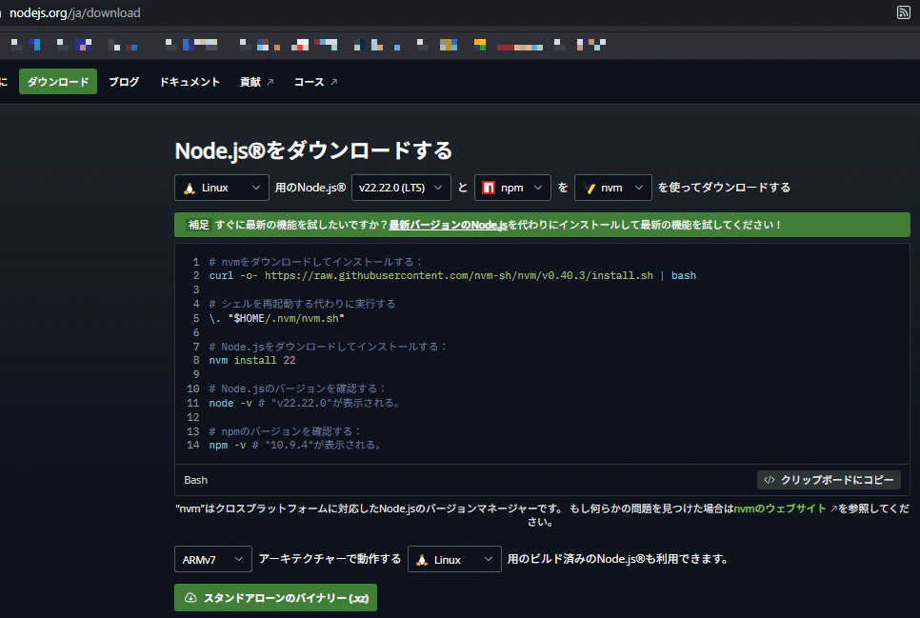The image size is (920, 618).
Task: Open the ダウンロード nav tab
Action: click(x=58, y=82)
